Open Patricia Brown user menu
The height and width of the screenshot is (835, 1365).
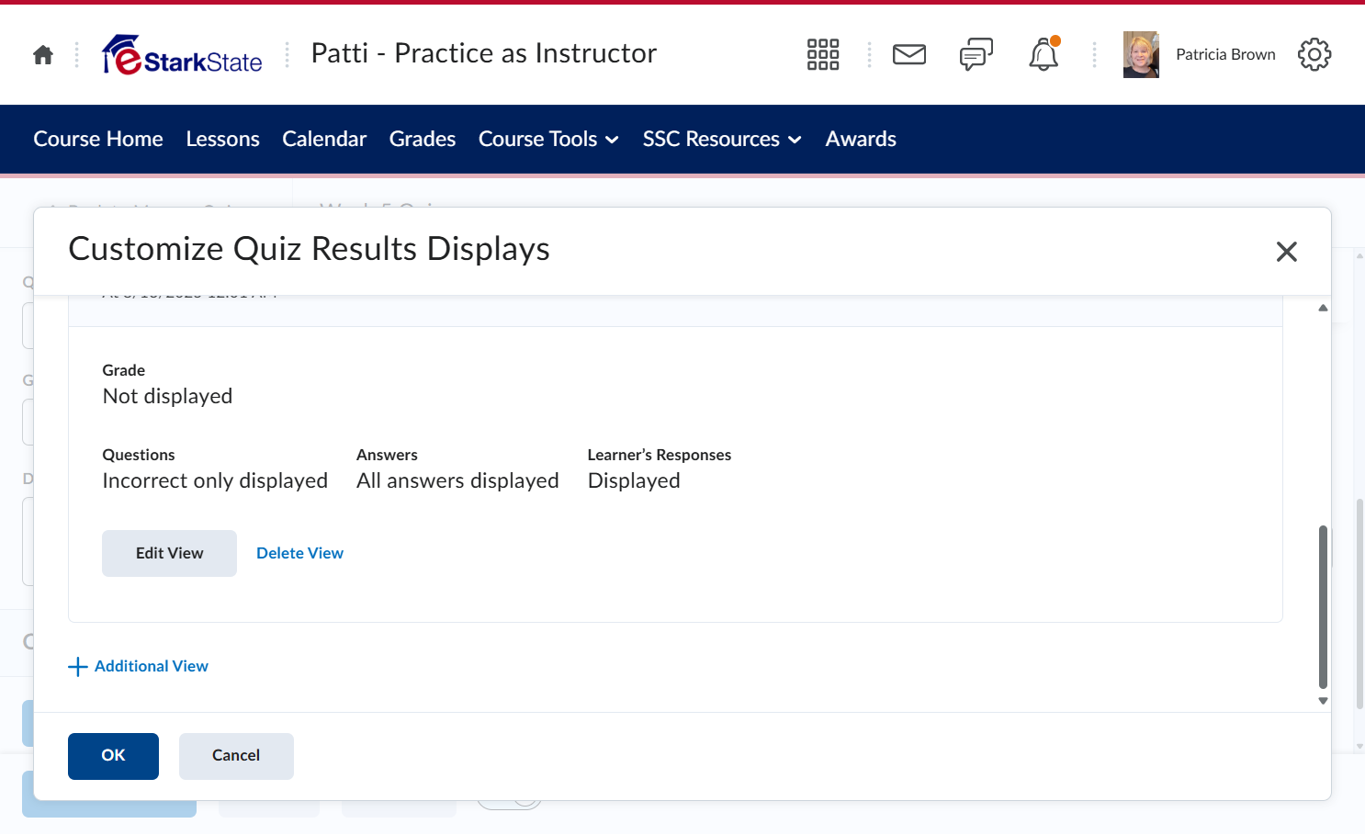click(x=1225, y=54)
